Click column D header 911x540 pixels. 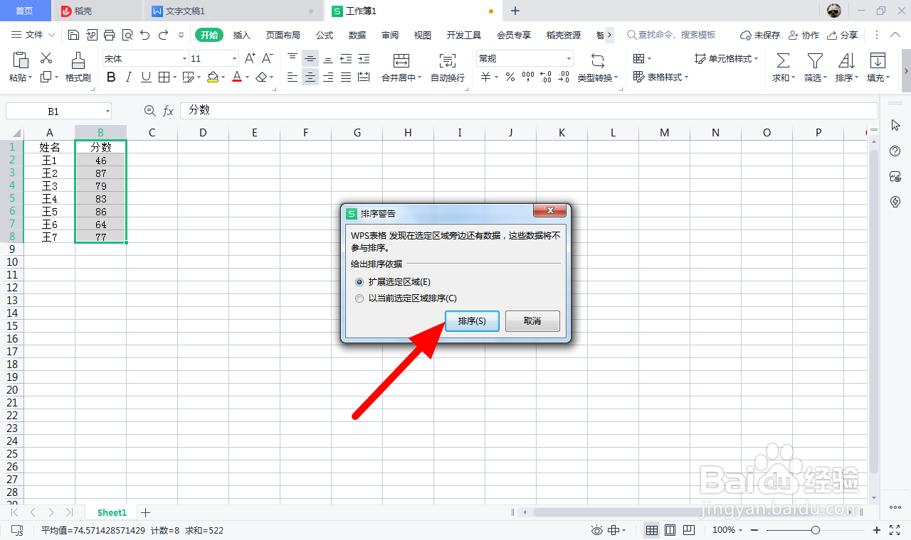coord(203,132)
